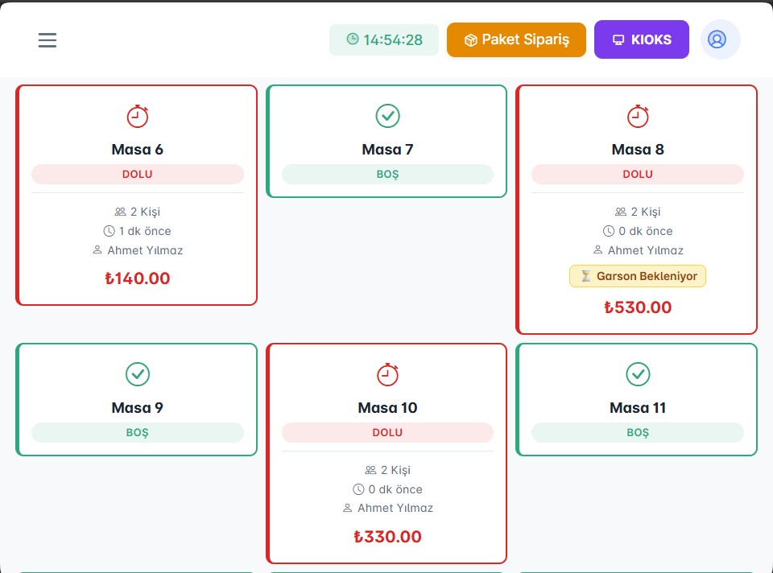
Task: Open the hamburger menu
Action: (48, 39)
